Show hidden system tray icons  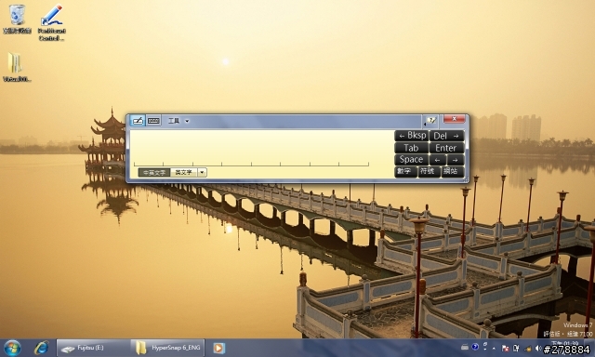[494, 348]
